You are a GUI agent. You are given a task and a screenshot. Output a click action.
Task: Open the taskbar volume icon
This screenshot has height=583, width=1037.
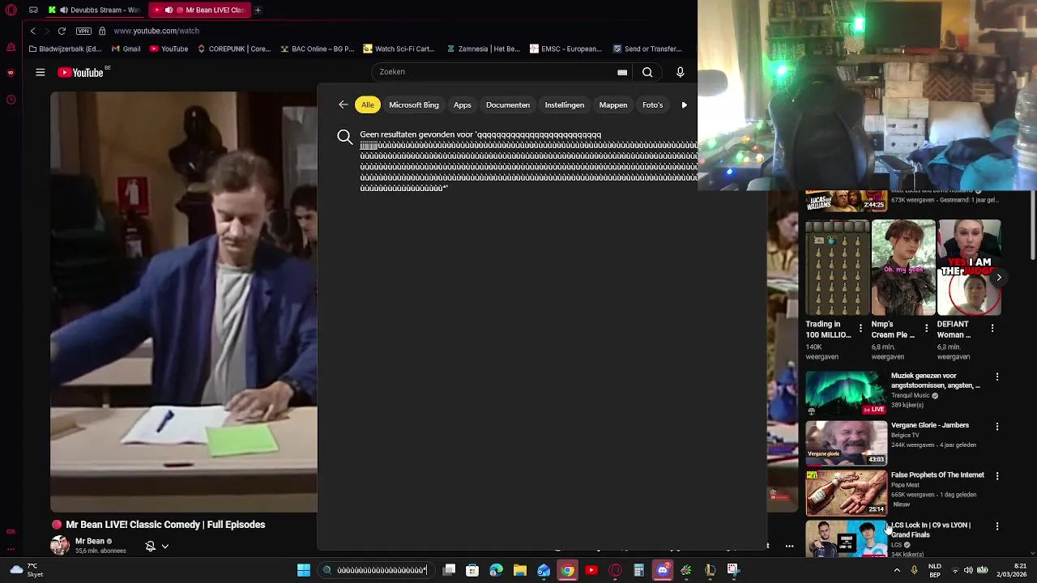coord(968,570)
